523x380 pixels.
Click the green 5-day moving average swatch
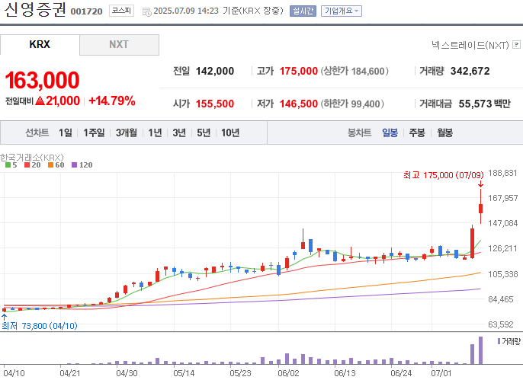8,164
